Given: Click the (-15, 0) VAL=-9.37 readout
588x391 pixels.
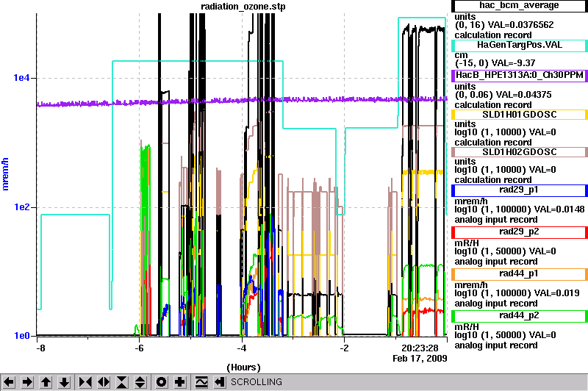Looking at the screenshot, I should [495, 63].
